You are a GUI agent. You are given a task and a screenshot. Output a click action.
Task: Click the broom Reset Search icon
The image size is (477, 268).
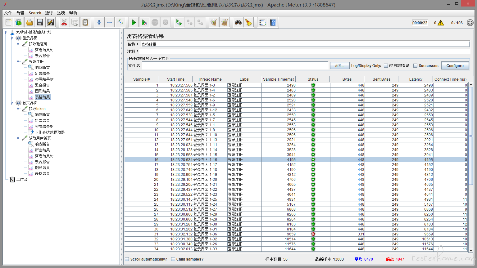[x=248, y=22]
